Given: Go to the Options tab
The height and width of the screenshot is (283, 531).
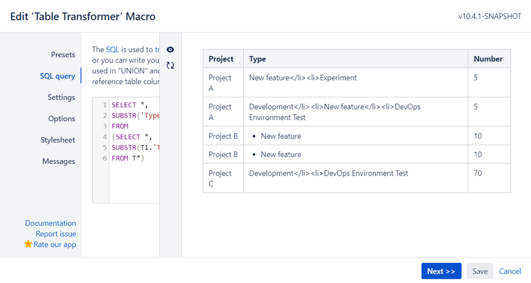Looking at the screenshot, I should click(x=62, y=119).
